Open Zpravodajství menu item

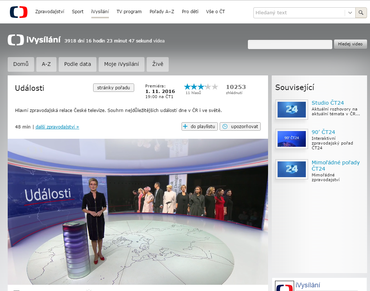point(50,12)
